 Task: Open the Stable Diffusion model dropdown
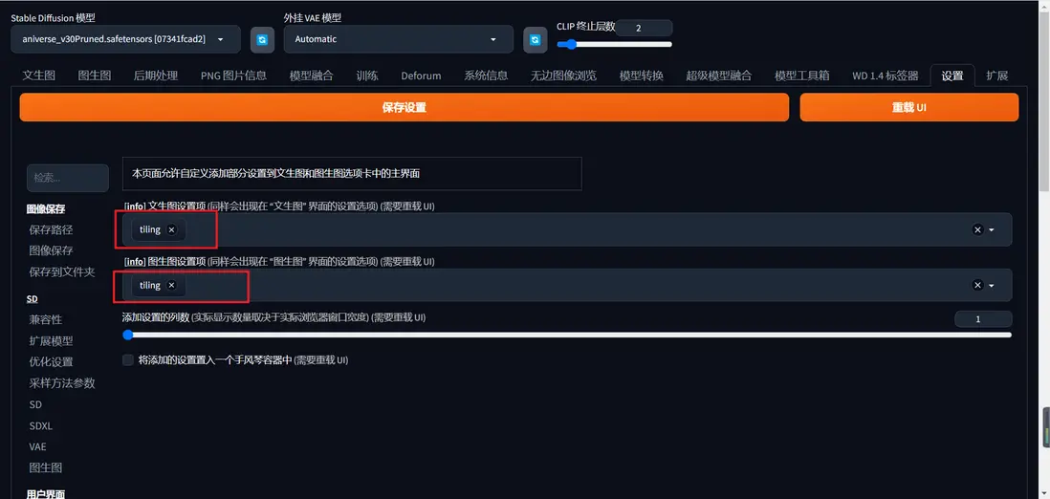click(x=125, y=39)
